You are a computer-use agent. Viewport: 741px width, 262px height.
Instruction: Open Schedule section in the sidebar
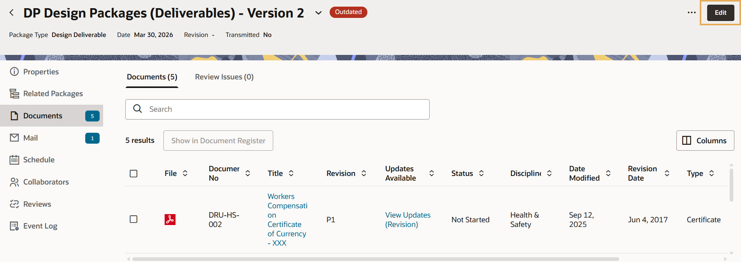(x=39, y=160)
